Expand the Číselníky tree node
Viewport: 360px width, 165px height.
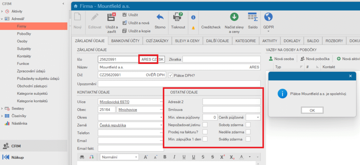2,116
